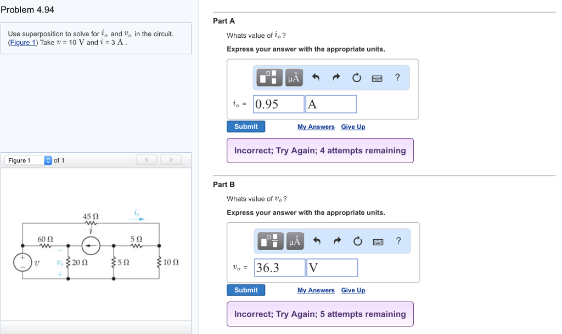Click the help question mark in Part A
This screenshot has width=562, height=334.
pos(397,77)
